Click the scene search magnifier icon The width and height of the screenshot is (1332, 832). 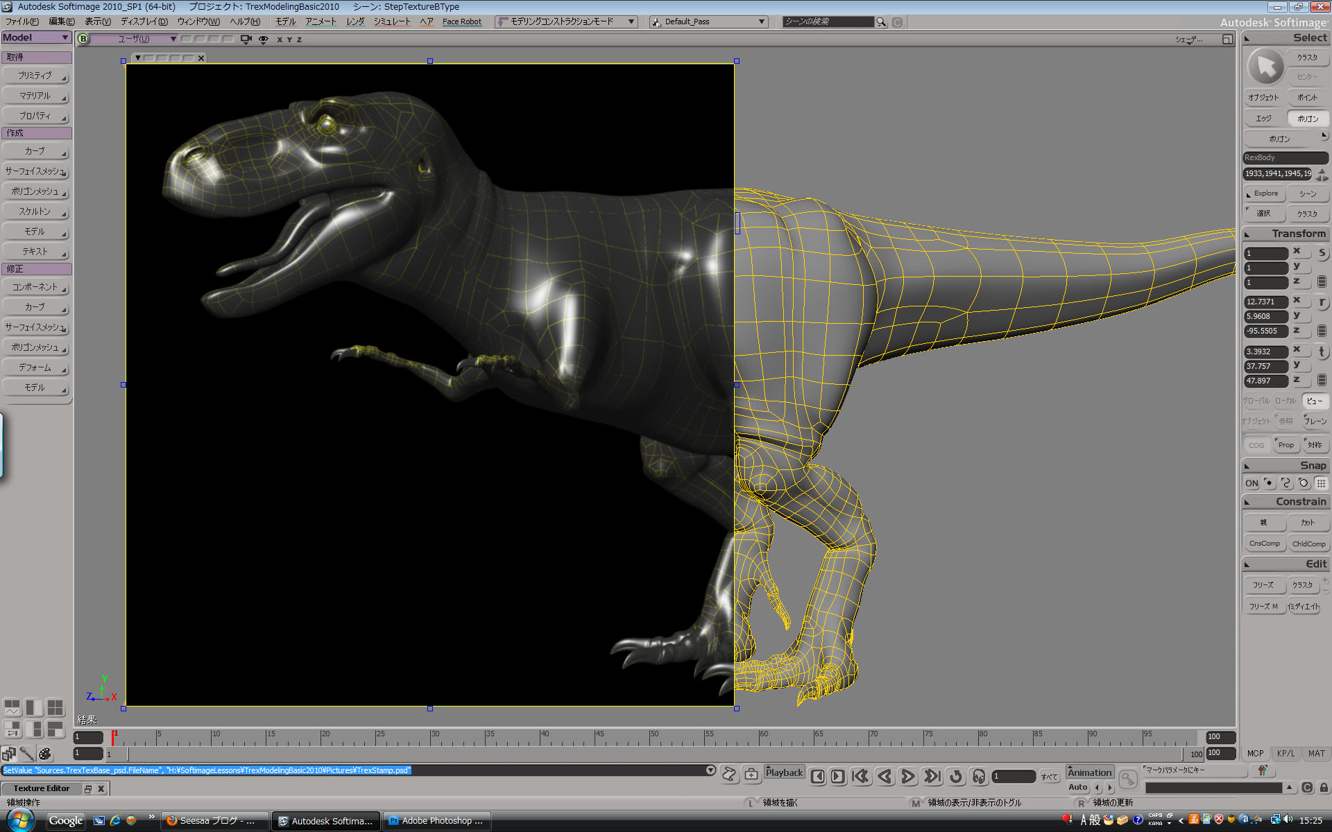881,21
